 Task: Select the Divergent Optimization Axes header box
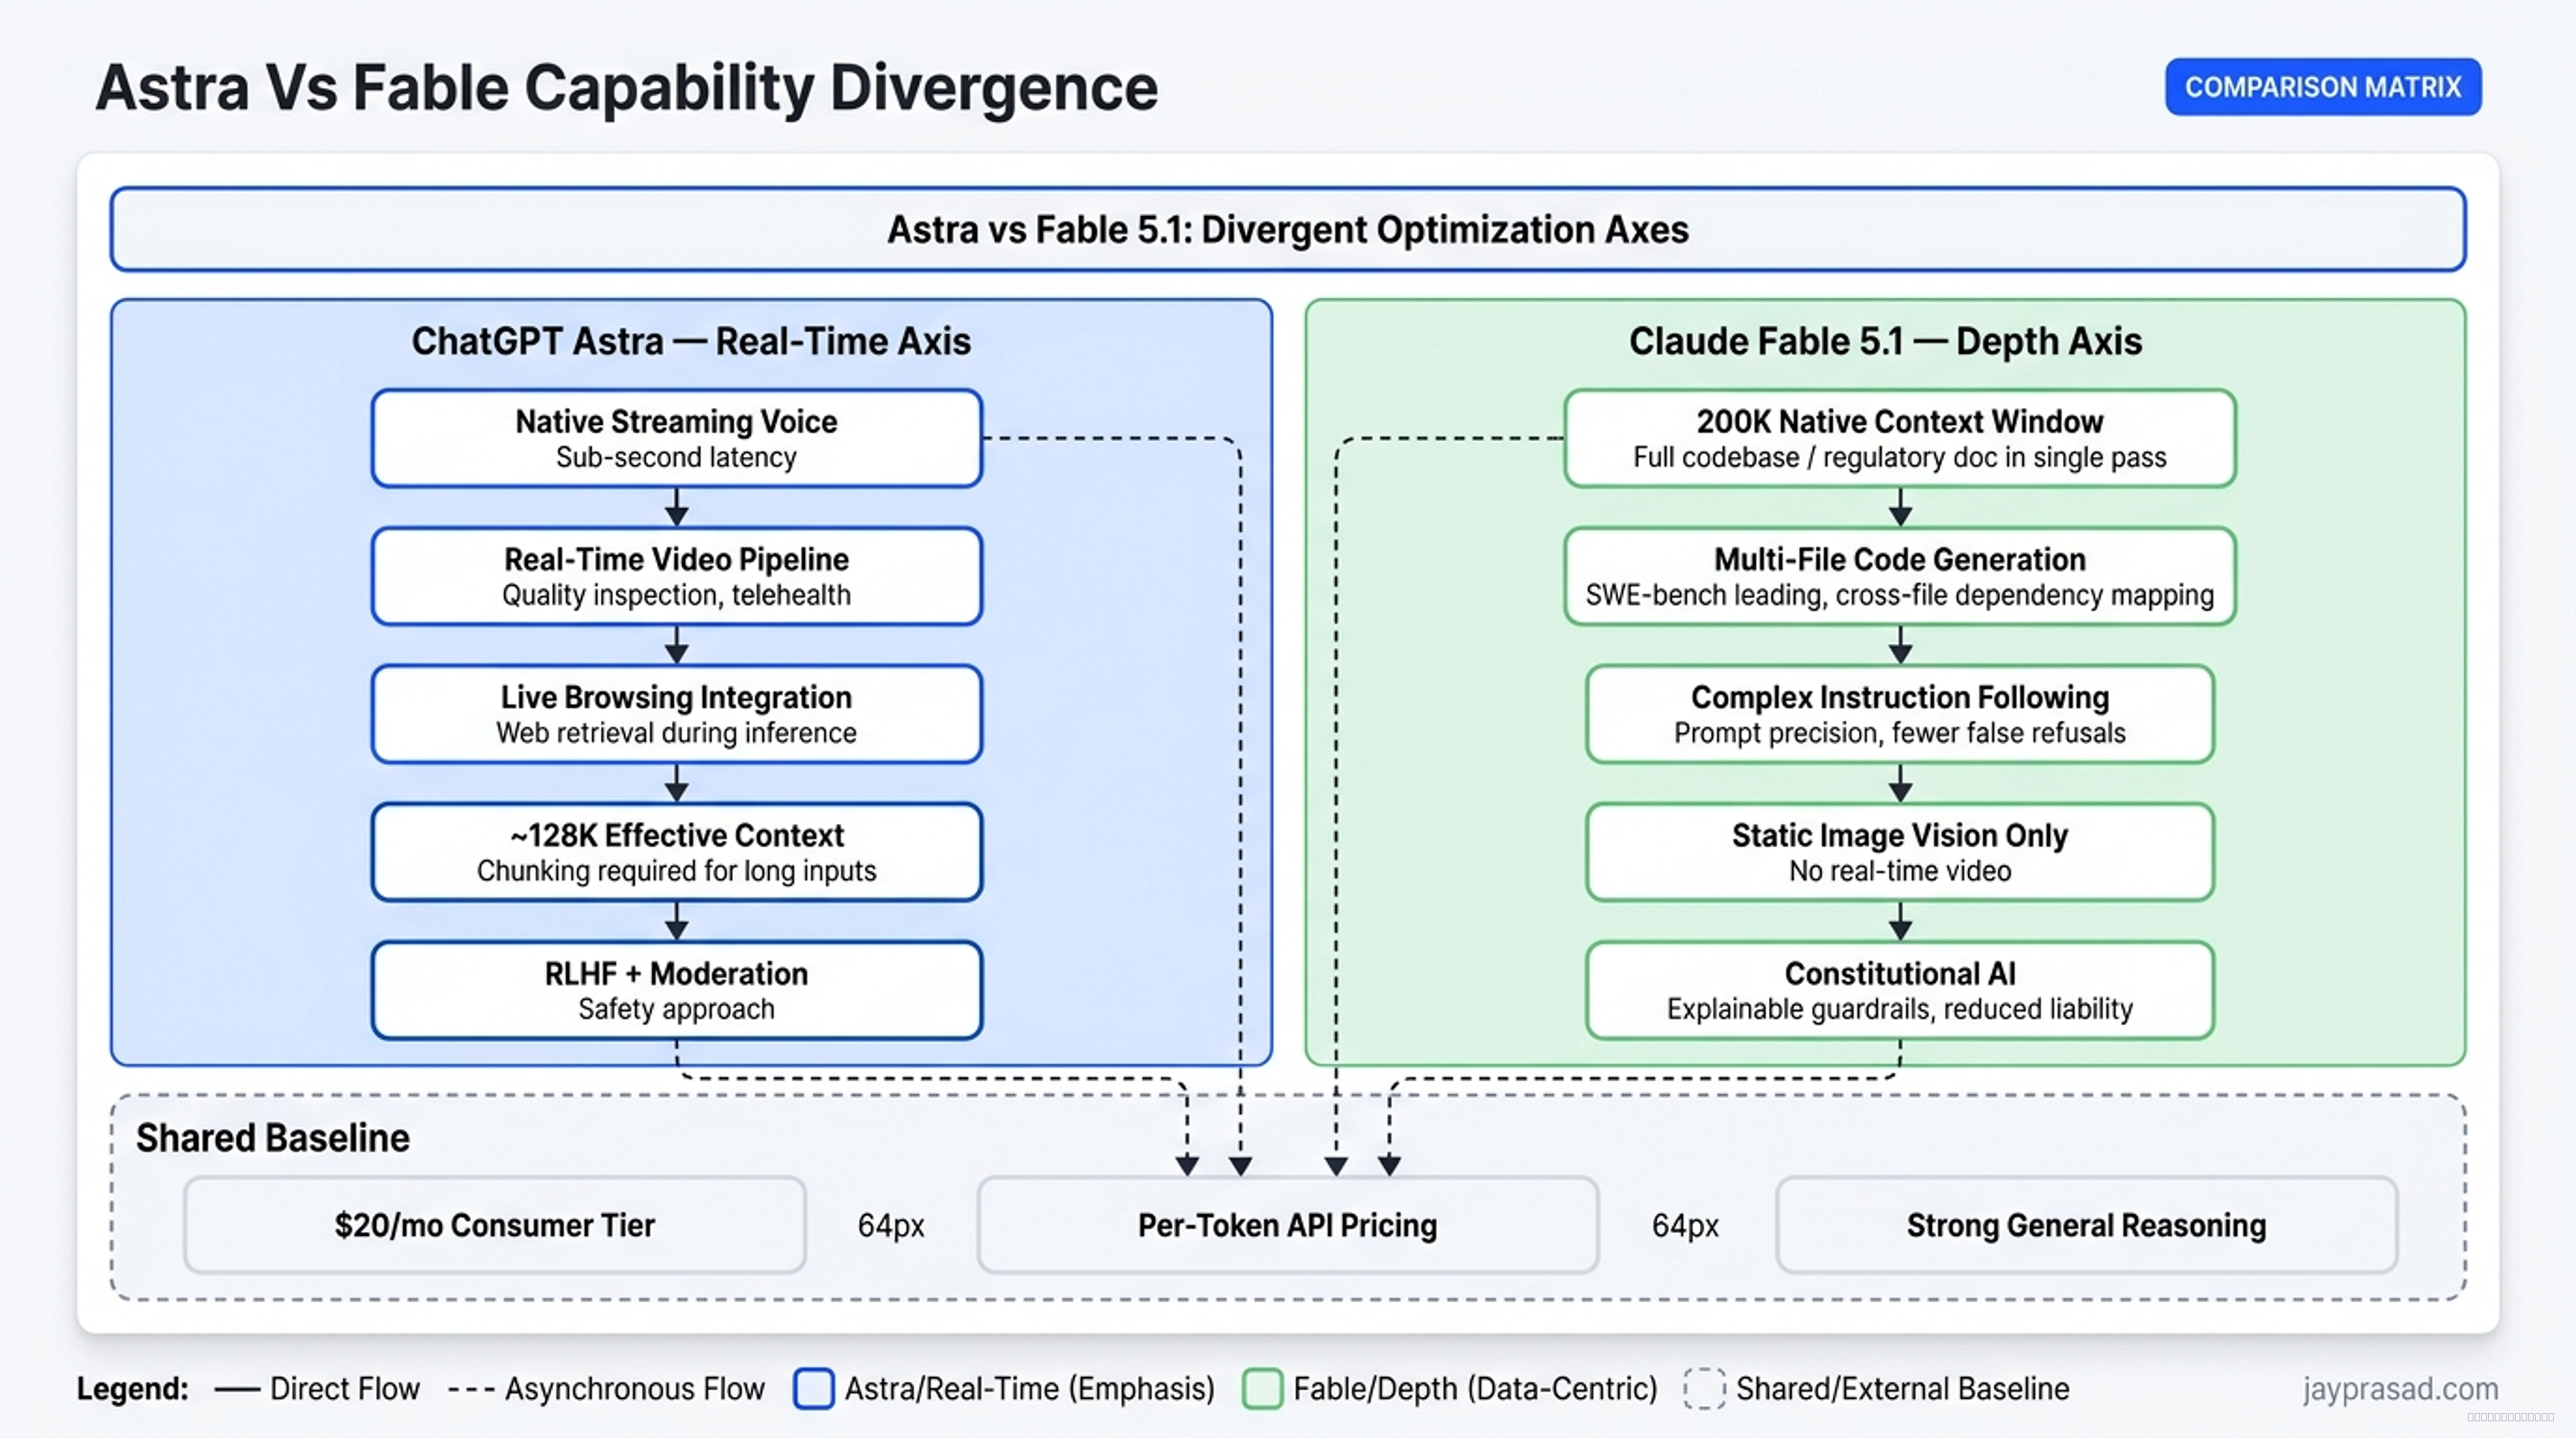pos(1288,229)
